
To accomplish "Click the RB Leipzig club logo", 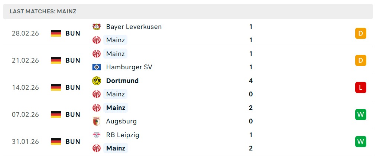I will pyautogui.click(x=97, y=135).
